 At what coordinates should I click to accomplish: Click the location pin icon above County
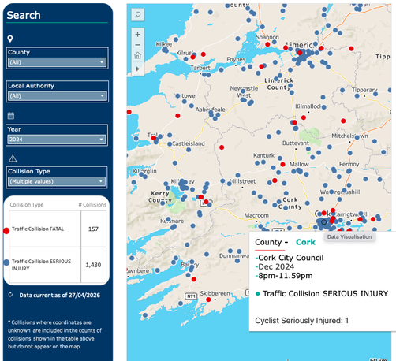click(x=10, y=39)
